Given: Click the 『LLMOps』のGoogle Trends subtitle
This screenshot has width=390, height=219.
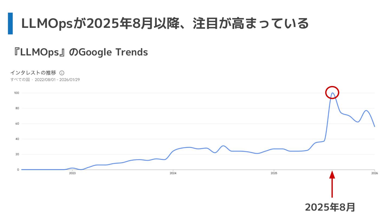Looking at the screenshot, I should coord(80,52).
